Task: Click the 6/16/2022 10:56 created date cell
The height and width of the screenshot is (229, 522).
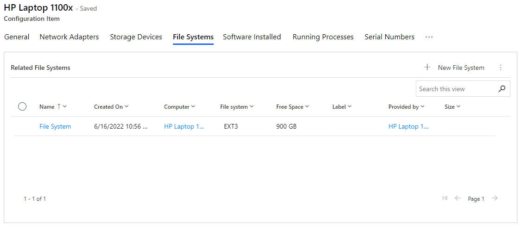Action: [x=121, y=126]
